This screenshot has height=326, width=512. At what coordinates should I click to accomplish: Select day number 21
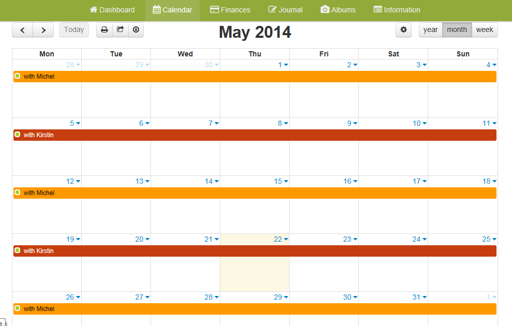[x=208, y=240]
